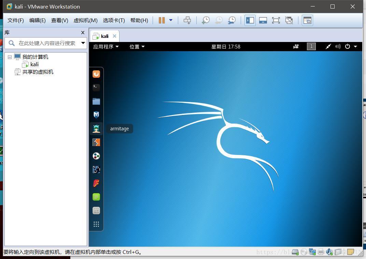Click the network connection icon in Kali panel

[328, 46]
